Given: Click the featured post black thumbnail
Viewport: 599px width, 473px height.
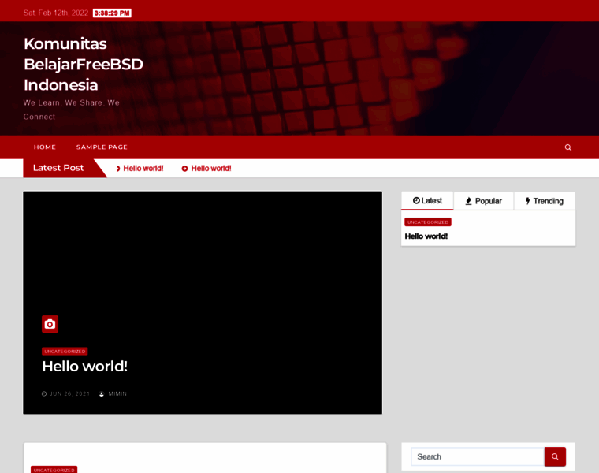Looking at the screenshot, I should [x=203, y=303].
